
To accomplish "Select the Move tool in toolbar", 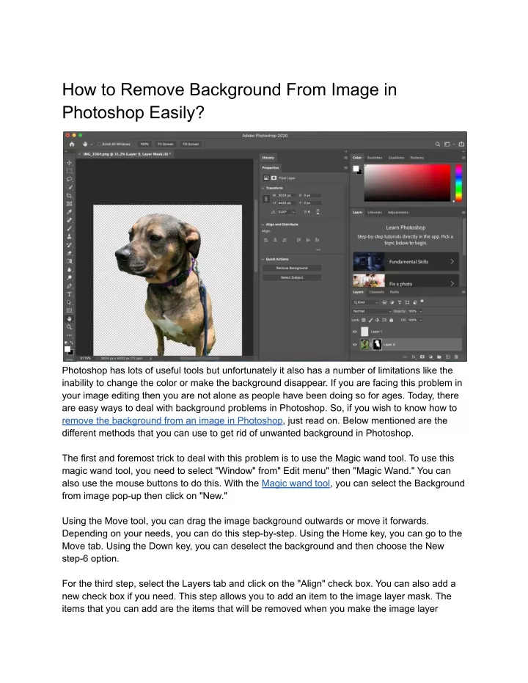I will (x=69, y=162).
